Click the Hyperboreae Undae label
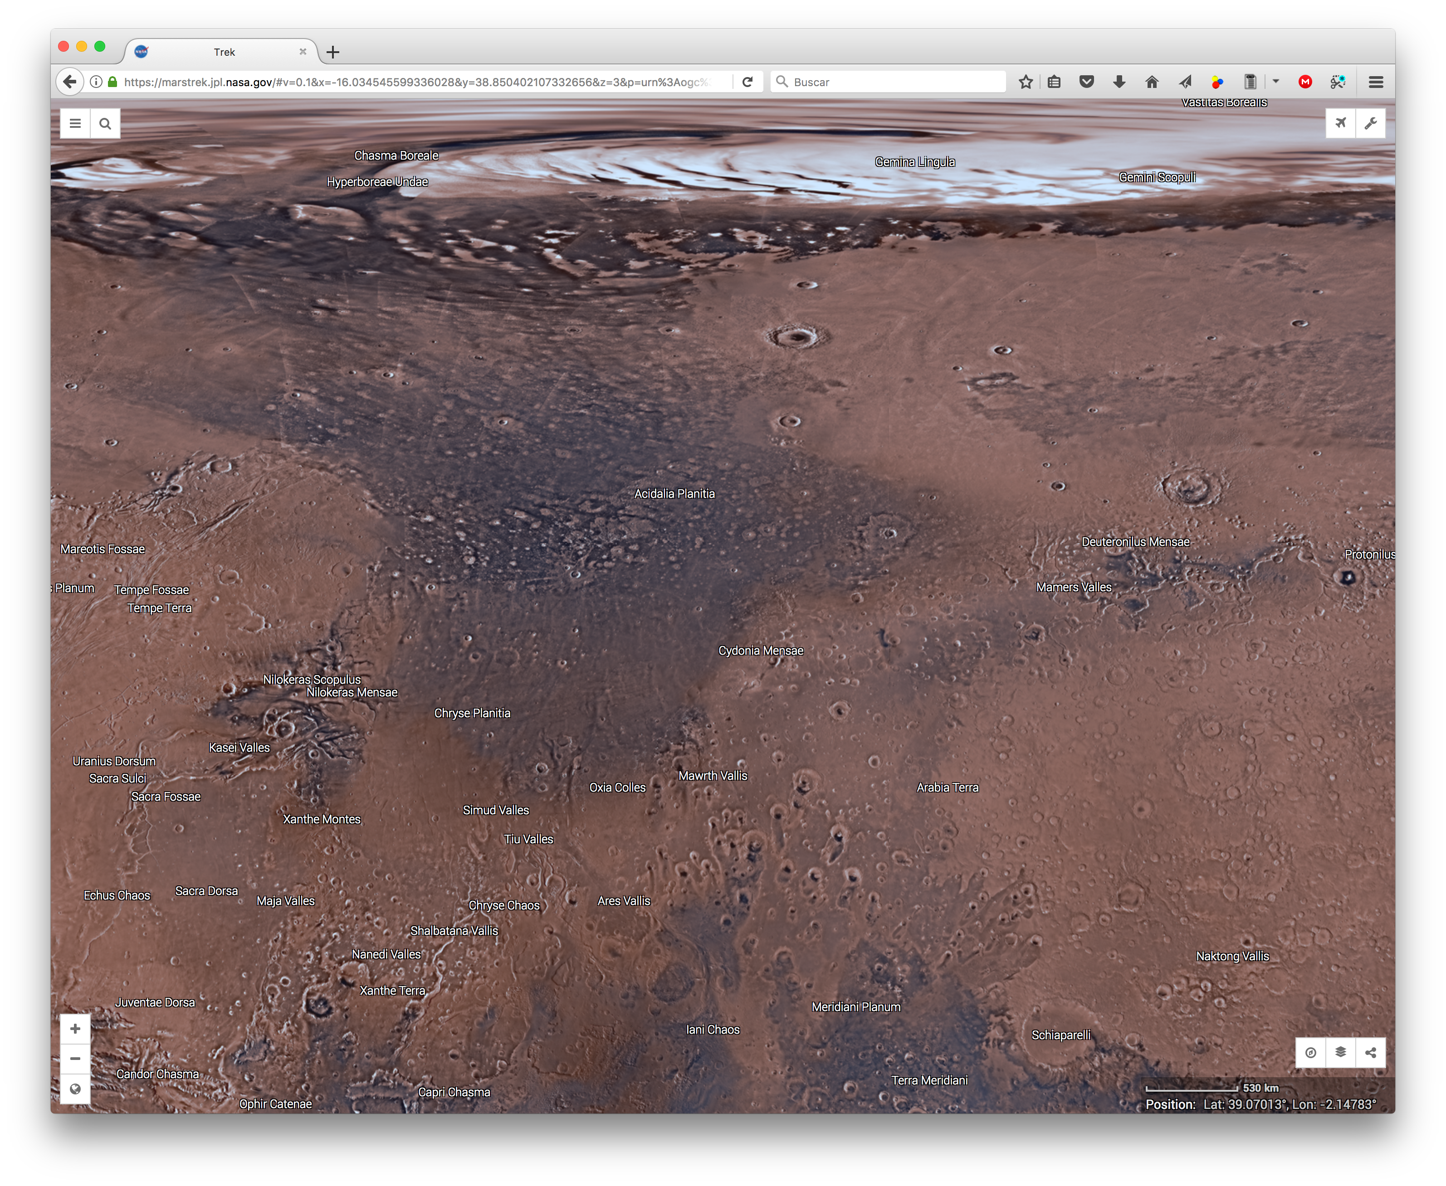 [377, 182]
